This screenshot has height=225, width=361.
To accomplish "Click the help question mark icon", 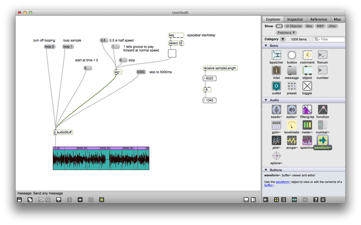I will click(x=316, y=200).
